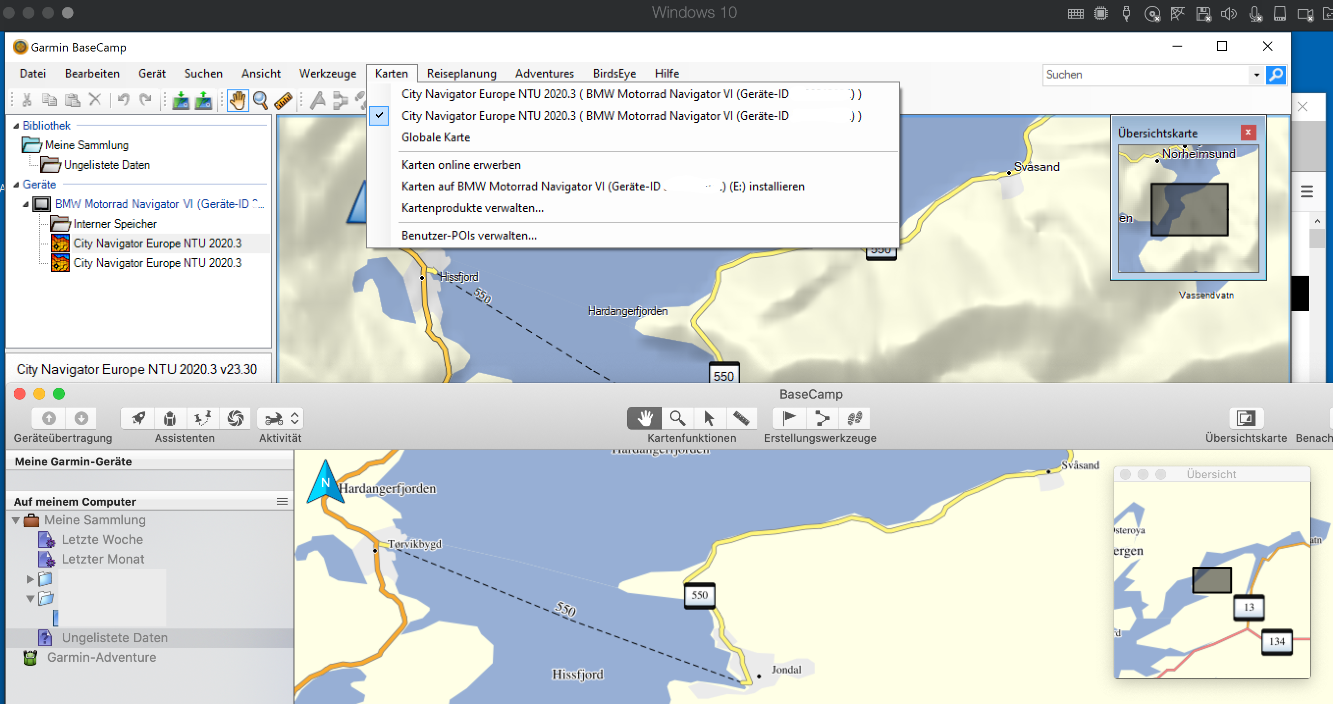Select the Route creation tool in Mac toolbar
The image size is (1333, 704).
[x=822, y=418]
